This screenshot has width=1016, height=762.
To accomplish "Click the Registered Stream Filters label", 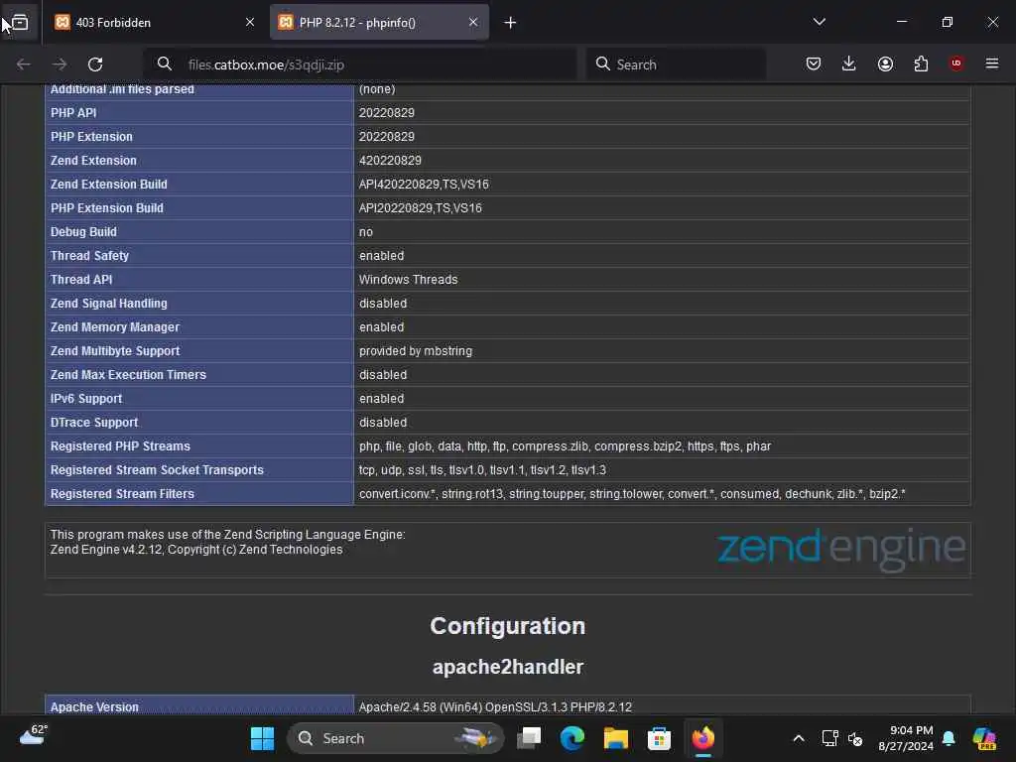I will pyautogui.click(x=122, y=494).
